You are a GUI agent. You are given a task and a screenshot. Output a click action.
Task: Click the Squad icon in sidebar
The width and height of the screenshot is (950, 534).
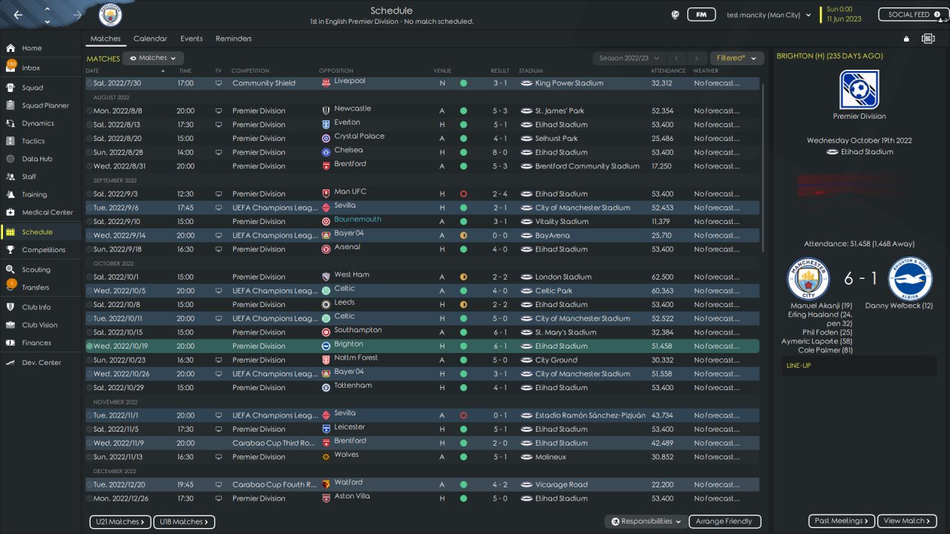tap(10, 88)
